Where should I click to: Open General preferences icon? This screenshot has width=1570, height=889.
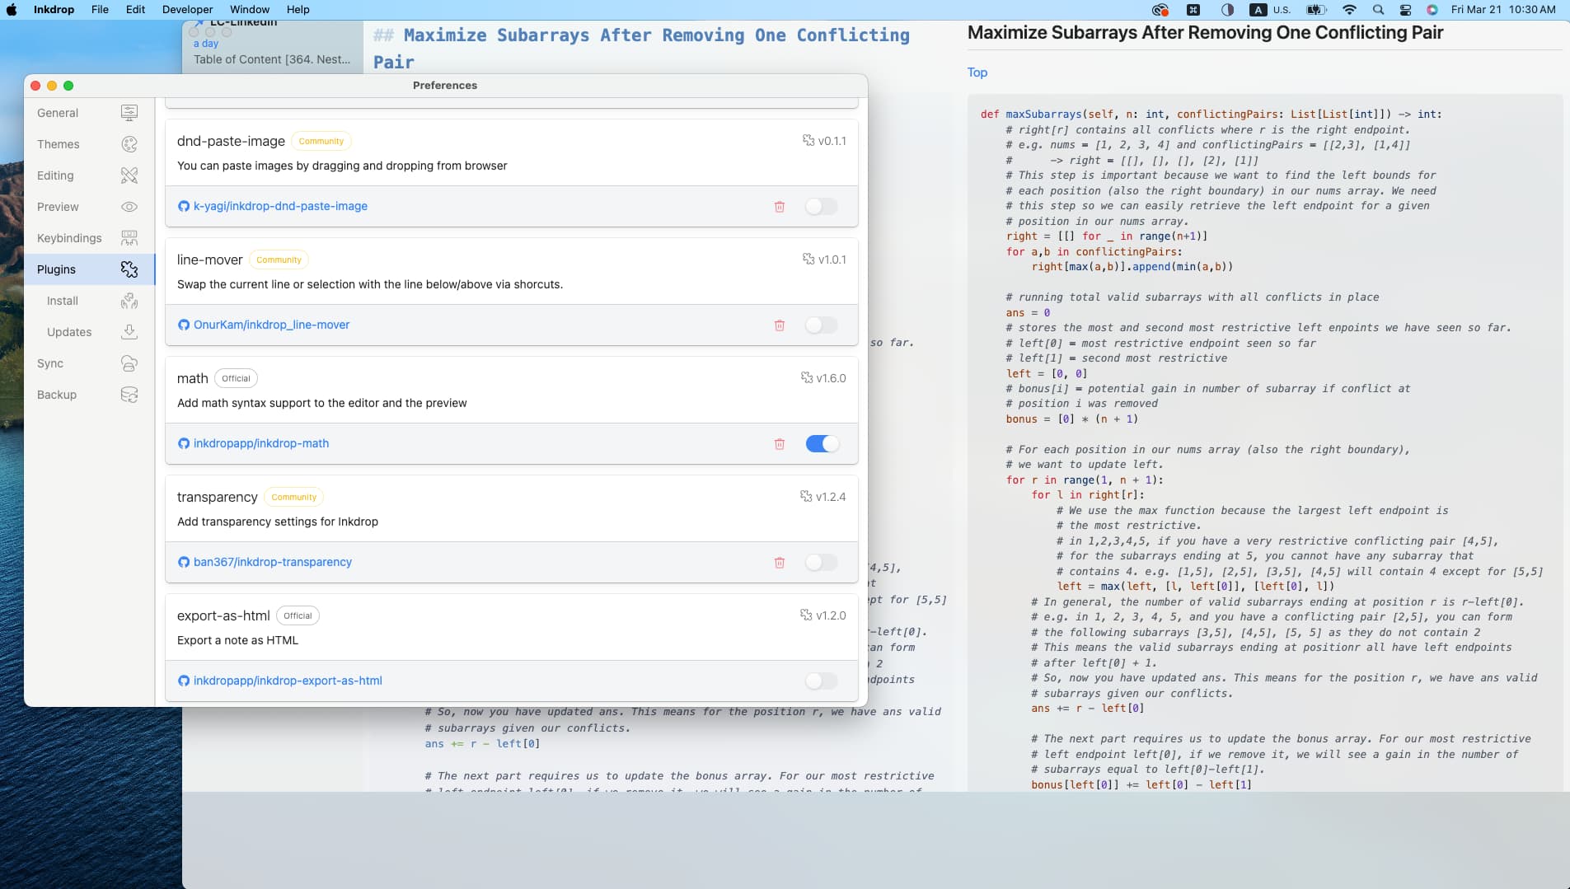pos(129,113)
